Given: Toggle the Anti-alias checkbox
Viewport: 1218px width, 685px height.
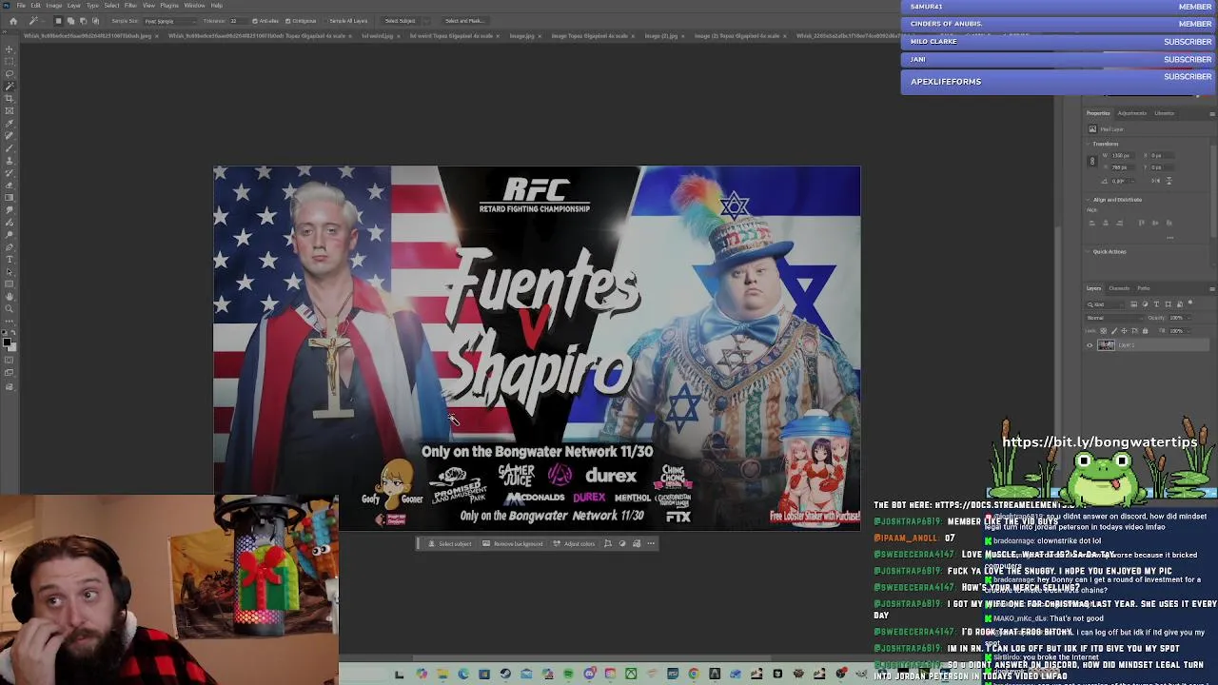Looking at the screenshot, I should coord(255,20).
